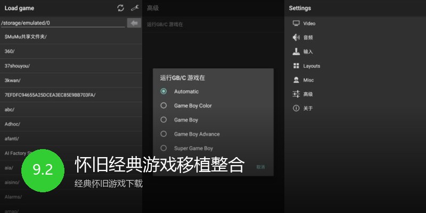Open the abc/ folder
The image size is (426, 213).
pos(71,110)
